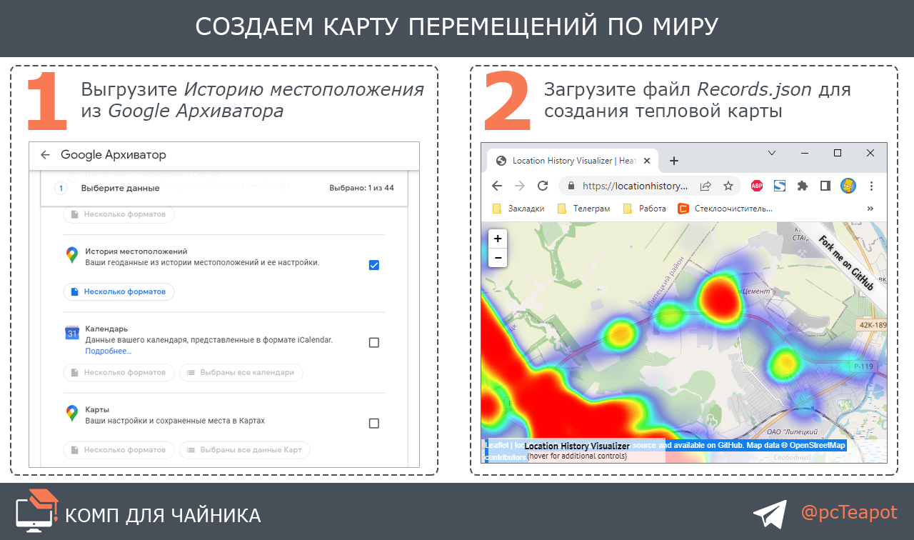Reload the Location History Visualizer page

tap(543, 186)
